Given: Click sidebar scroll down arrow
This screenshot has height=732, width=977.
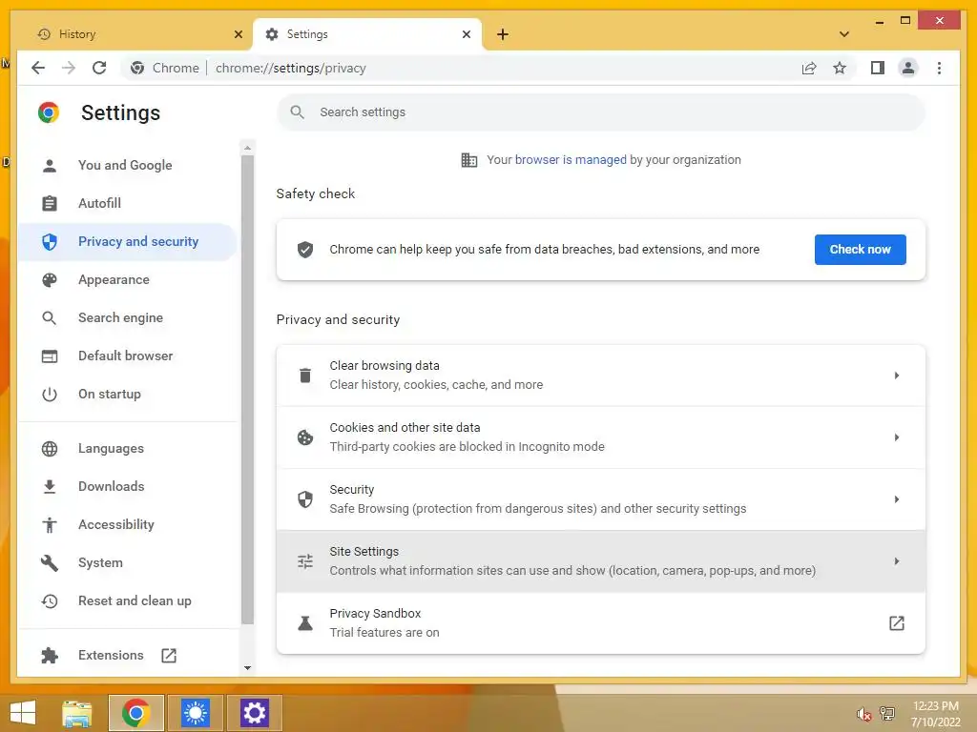Looking at the screenshot, I should click(x=247, y=668).
